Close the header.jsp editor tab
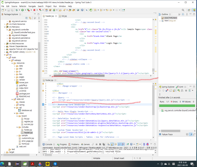This screenshot has height=167, width=197. point(56,16)
